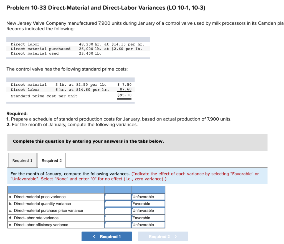Select the 'Direct-labor rate variance' row label
284x244 pixels.
(36, 218)
